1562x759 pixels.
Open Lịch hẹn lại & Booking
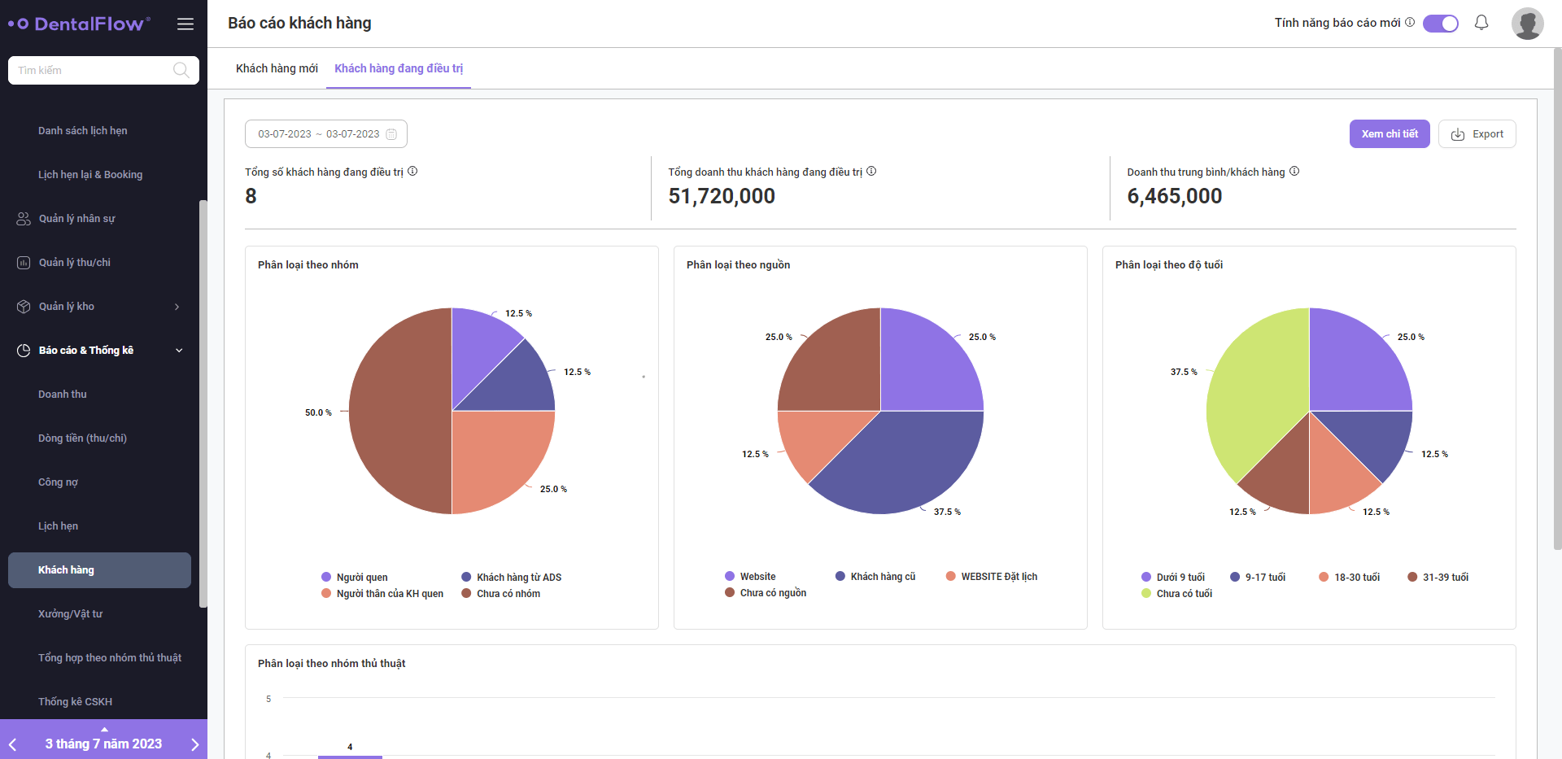(90, 175)
